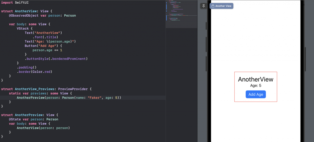The height and width of the screenshot is (142, 314).
Task: Click the "@State var person: Person" line
Action: coord(33,119)
